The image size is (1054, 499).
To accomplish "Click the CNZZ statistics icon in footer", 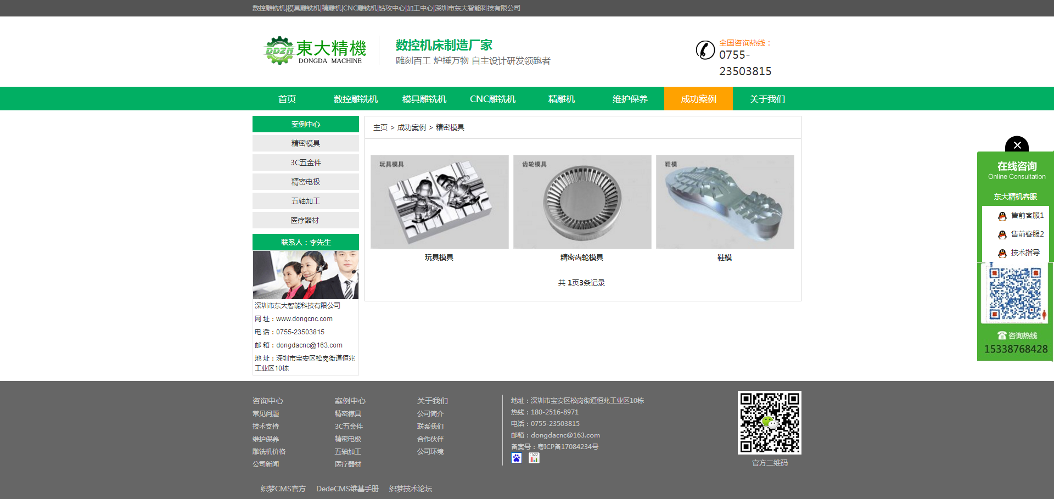I will 534,458.
